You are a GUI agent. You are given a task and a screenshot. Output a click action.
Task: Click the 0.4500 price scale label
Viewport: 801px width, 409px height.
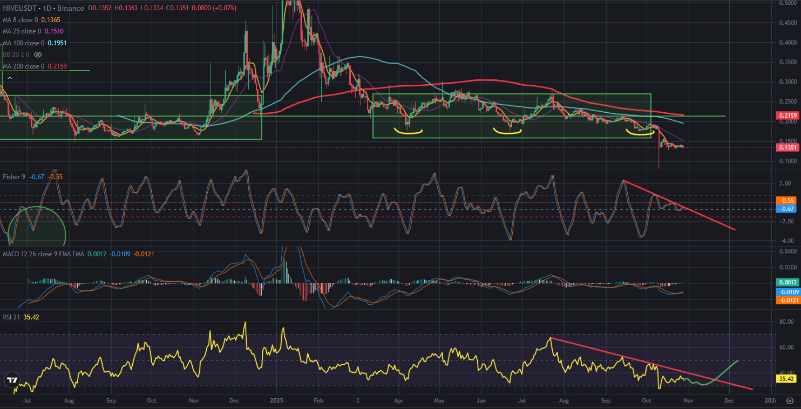pos(788,23)
